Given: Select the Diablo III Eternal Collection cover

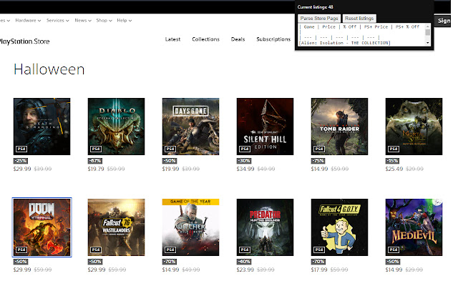Looking at the screenshot, I should (x=116, y=126).
